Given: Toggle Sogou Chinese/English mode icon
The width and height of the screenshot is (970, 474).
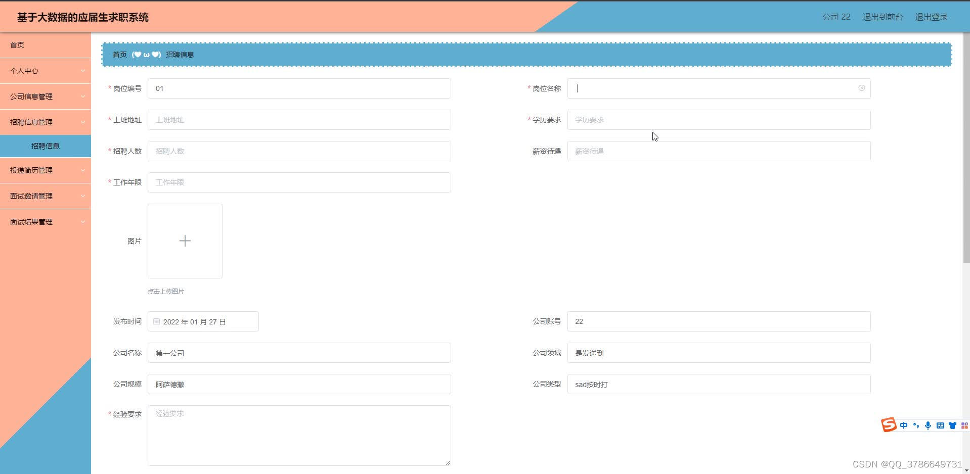Looking at the screenshot, I should click(x=903, y=425).
